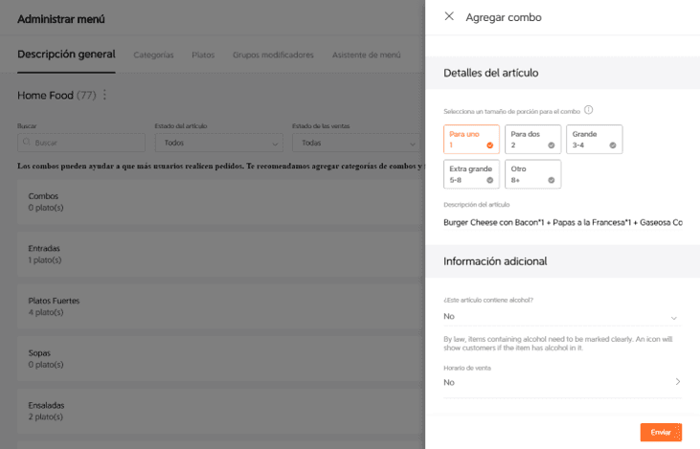Select the Para uno portion size
This screenshot has width=700, height=449.
click(471, 139)
